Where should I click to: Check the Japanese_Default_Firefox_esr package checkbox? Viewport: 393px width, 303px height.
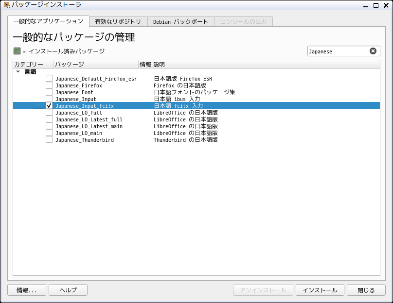[49, 78]
